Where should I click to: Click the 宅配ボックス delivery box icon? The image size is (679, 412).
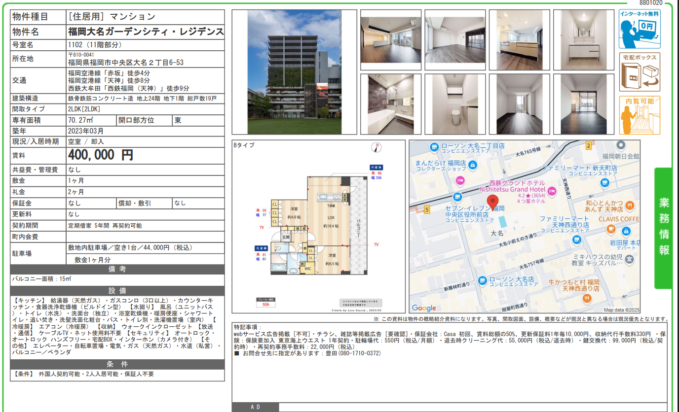pyautogui.click(x=640, y=72)
